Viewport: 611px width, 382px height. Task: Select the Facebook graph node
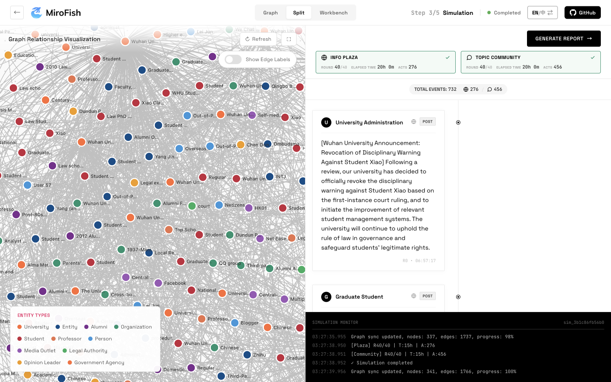click(158, 283)
